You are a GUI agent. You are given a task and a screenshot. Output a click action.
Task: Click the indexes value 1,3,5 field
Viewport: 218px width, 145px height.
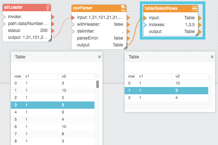coord(190,25)
